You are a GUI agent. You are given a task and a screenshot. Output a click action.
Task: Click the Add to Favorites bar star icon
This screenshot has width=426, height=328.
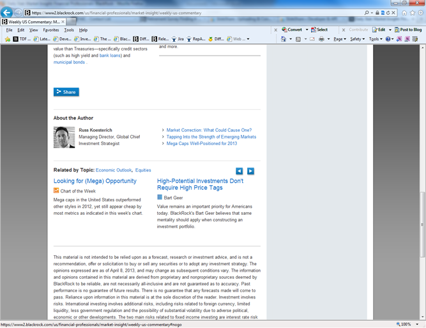7,39
